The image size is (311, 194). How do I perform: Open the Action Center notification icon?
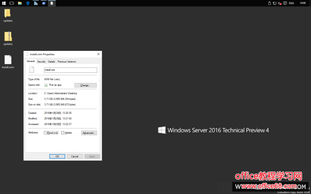tap(285, 3)
